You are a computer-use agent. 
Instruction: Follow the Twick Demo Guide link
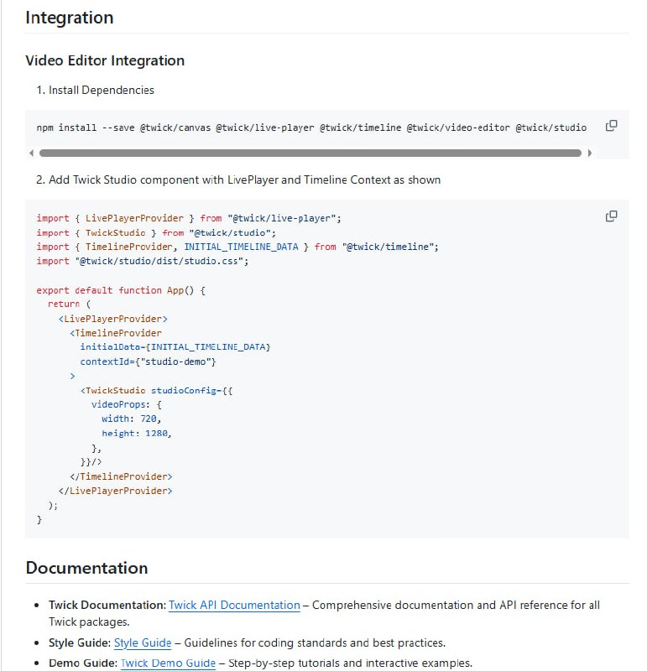click(168, 663)
